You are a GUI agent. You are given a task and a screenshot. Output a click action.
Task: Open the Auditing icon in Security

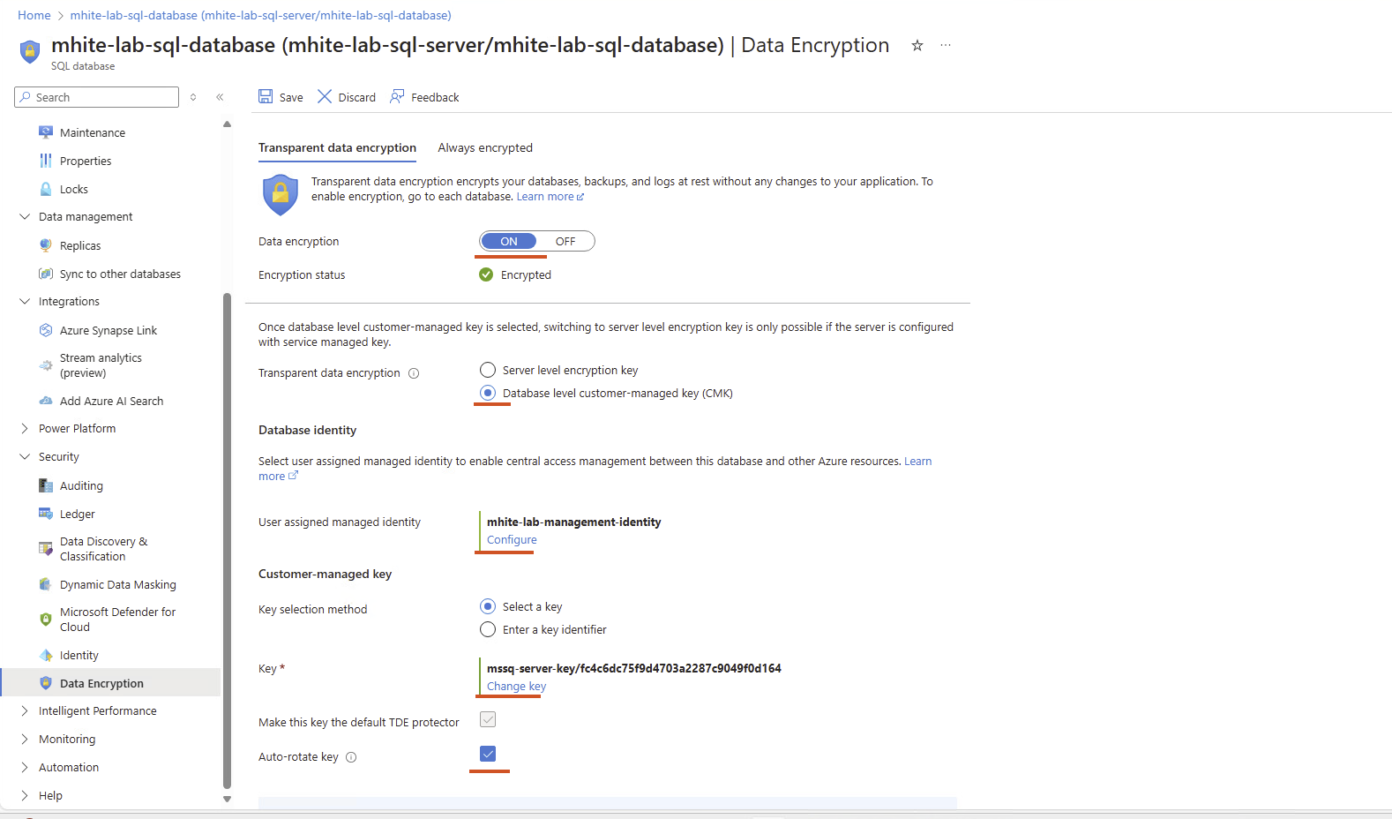pyautogui.click(x=46, y=485)
